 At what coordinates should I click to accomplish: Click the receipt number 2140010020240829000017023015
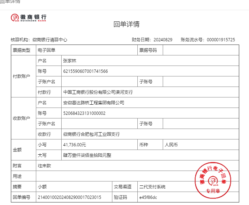[x=69, y=197]
